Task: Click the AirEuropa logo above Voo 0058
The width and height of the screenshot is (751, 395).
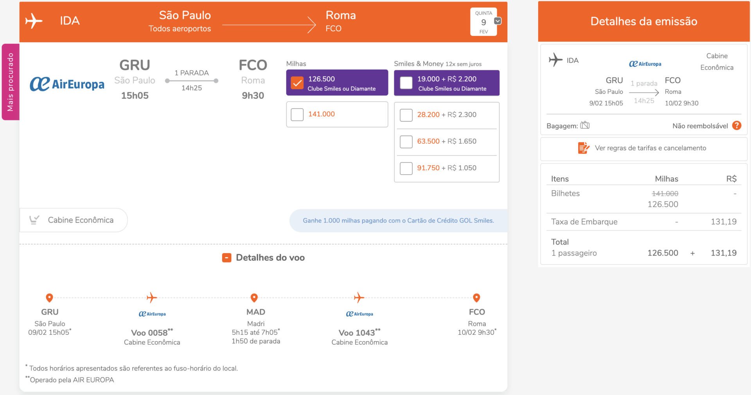Action: 152,314
